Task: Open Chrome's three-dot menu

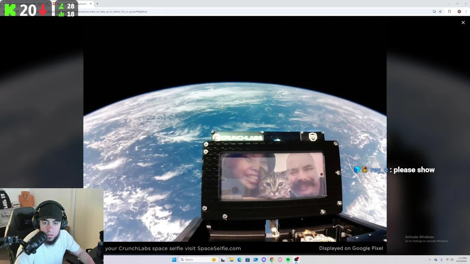Action: pyautogui.click(x=466, y=11)
